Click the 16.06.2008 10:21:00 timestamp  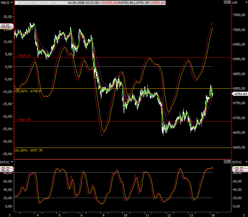(x=83, y=3)
